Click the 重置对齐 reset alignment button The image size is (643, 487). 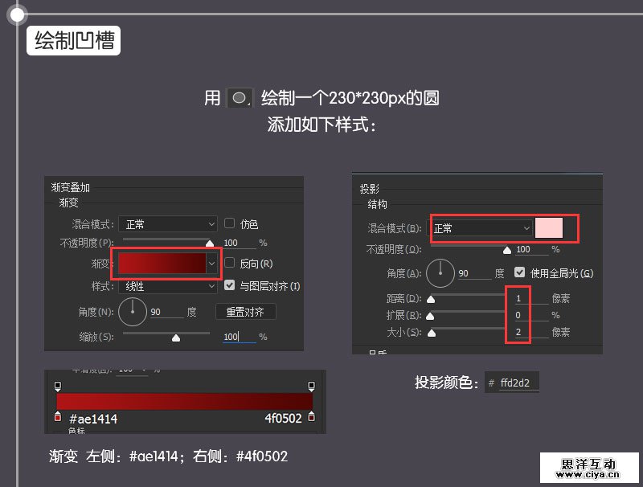[245, 311]
